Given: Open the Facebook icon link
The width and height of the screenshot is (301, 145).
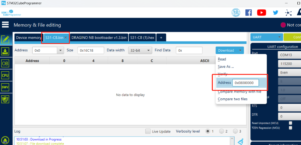Looking at the screenshot, I should (x=249, y=13).
